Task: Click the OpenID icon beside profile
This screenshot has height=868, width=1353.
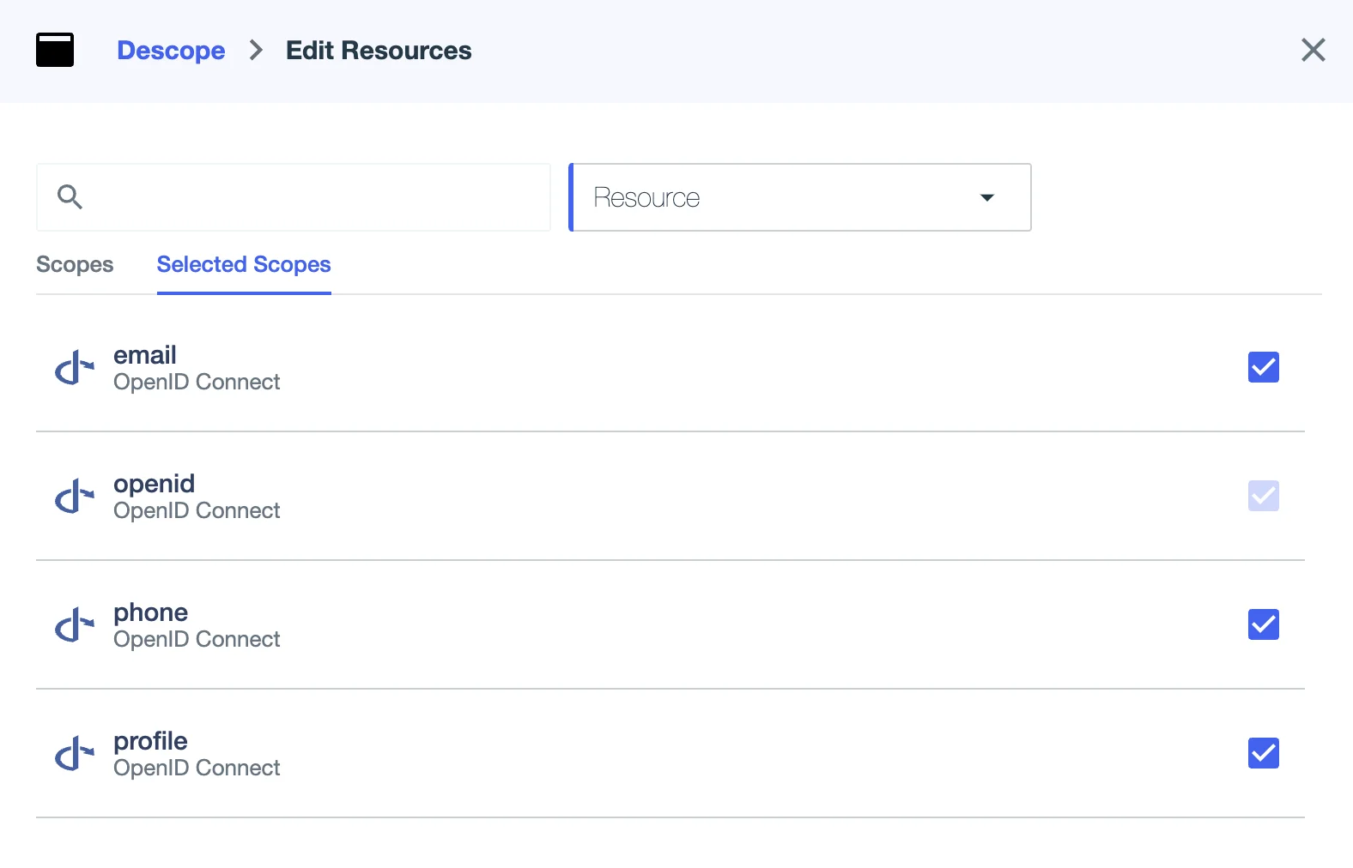Action: click(x=75, y=754)
